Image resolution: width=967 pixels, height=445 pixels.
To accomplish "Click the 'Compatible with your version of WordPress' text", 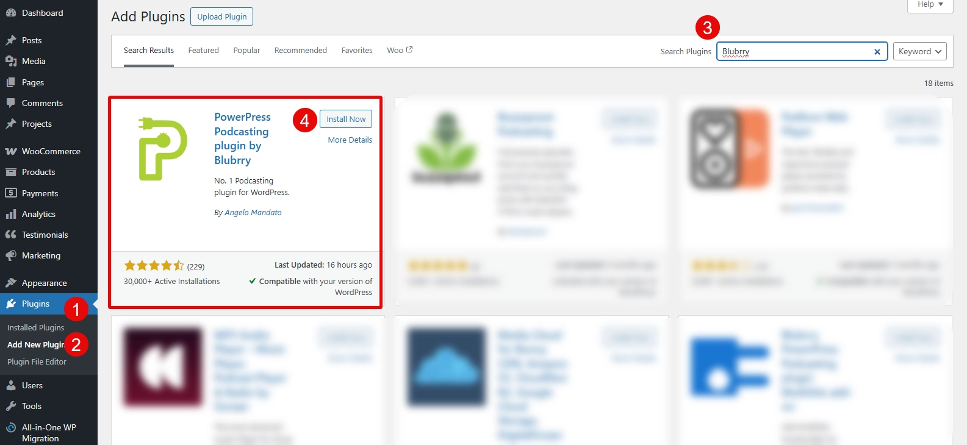I will 311,287.
